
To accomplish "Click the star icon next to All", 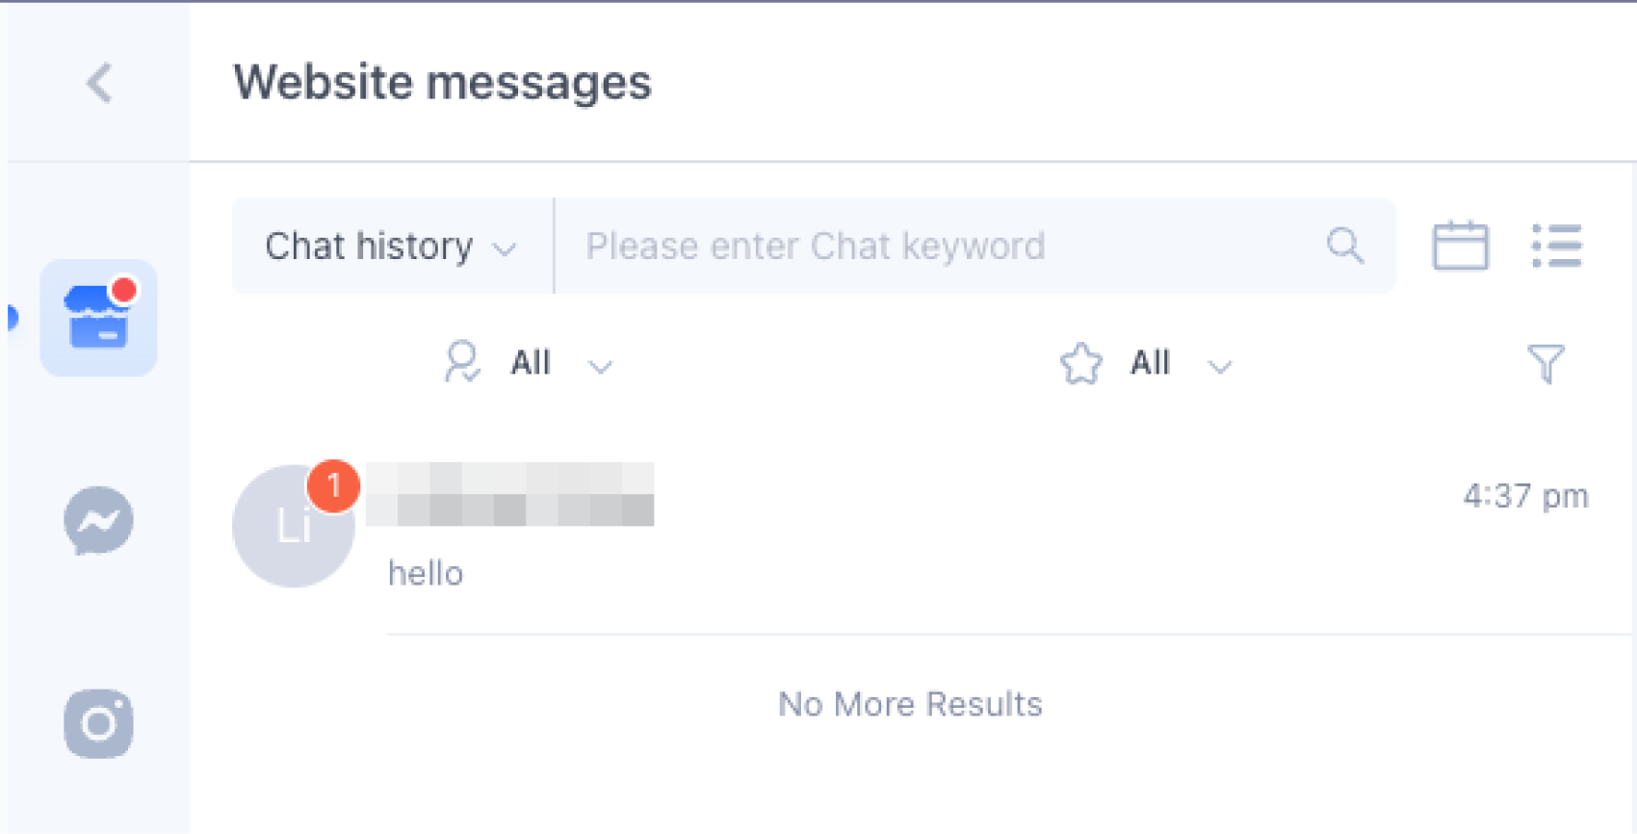I will 1080,364.
